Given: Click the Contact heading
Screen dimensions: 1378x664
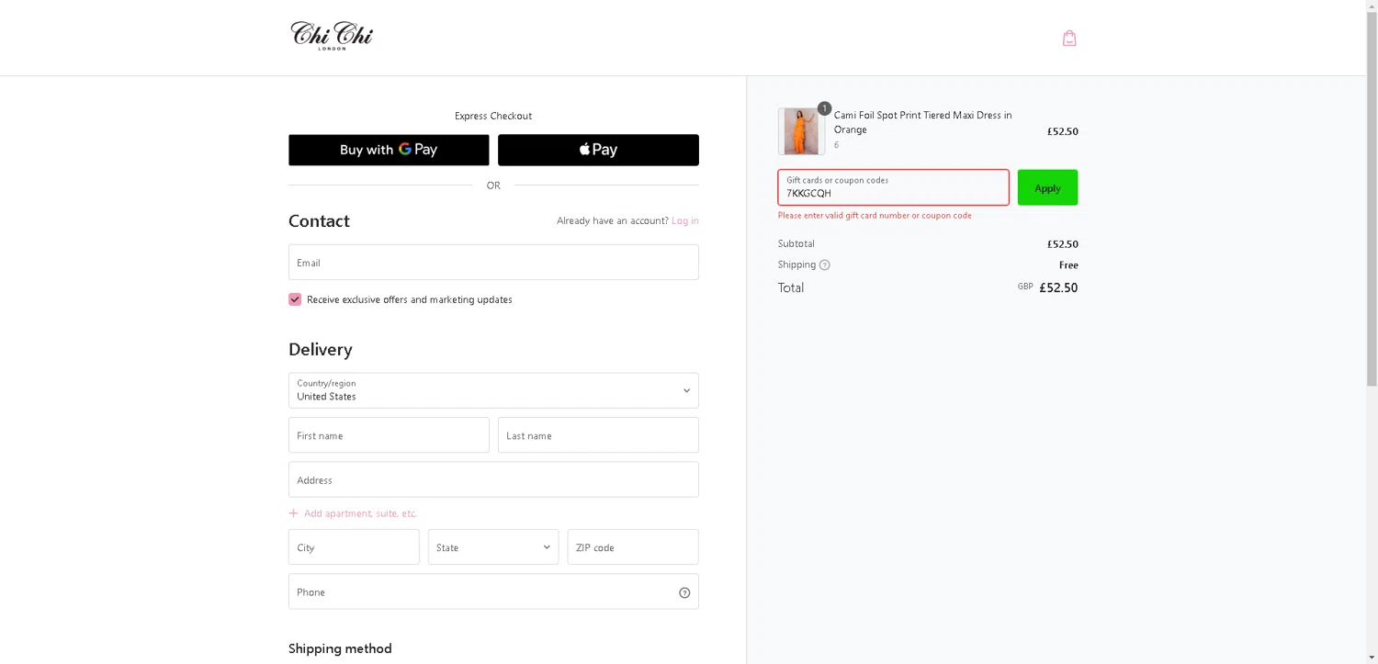Looking at the screenshot, I should point(319,220).
